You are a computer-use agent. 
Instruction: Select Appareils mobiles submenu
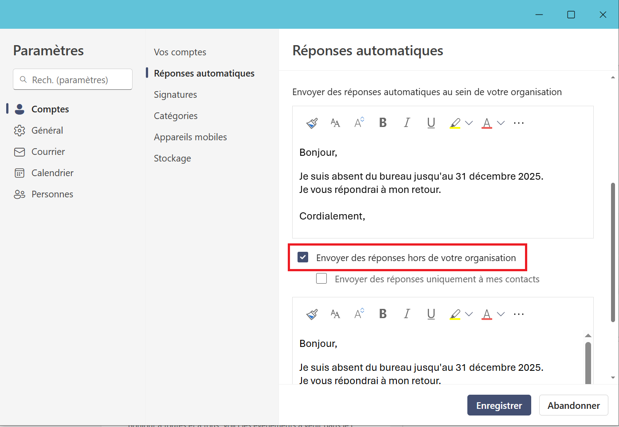190,137
